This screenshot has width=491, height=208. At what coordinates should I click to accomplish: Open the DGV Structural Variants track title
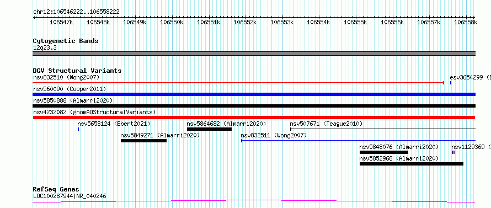point(77,71)
